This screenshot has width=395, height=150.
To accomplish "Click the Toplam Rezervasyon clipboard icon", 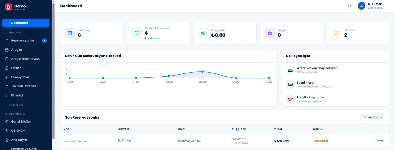I will [x=136, y=33].
